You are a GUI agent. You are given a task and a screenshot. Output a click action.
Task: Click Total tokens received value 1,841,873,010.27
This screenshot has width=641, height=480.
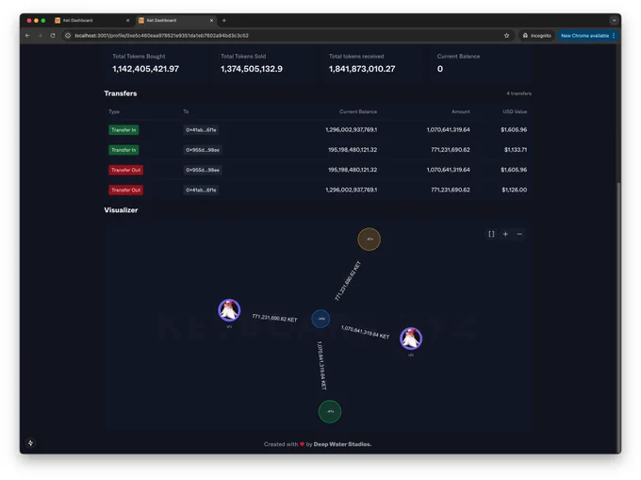point(362,69)
